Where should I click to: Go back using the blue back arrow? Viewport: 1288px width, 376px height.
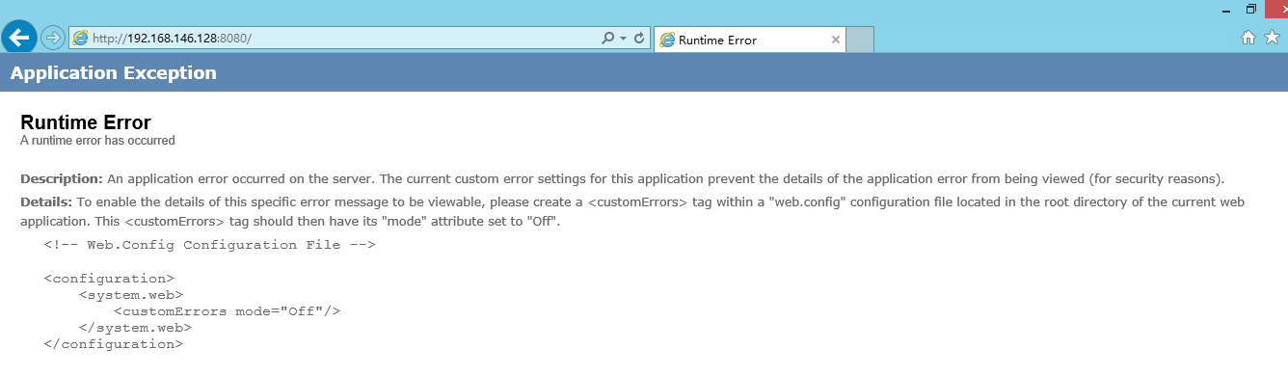(19, 38)
